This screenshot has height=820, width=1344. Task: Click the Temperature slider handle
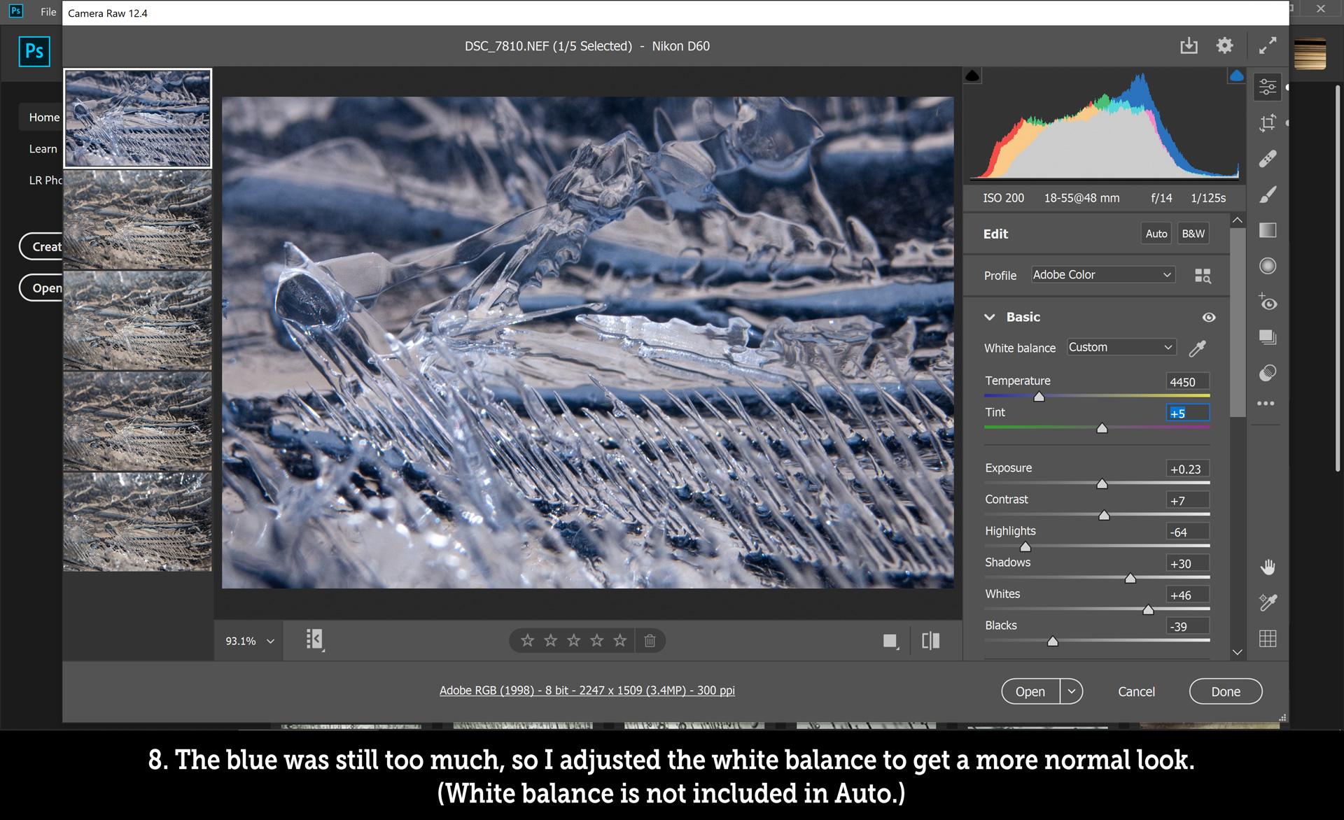(1039, 396)
